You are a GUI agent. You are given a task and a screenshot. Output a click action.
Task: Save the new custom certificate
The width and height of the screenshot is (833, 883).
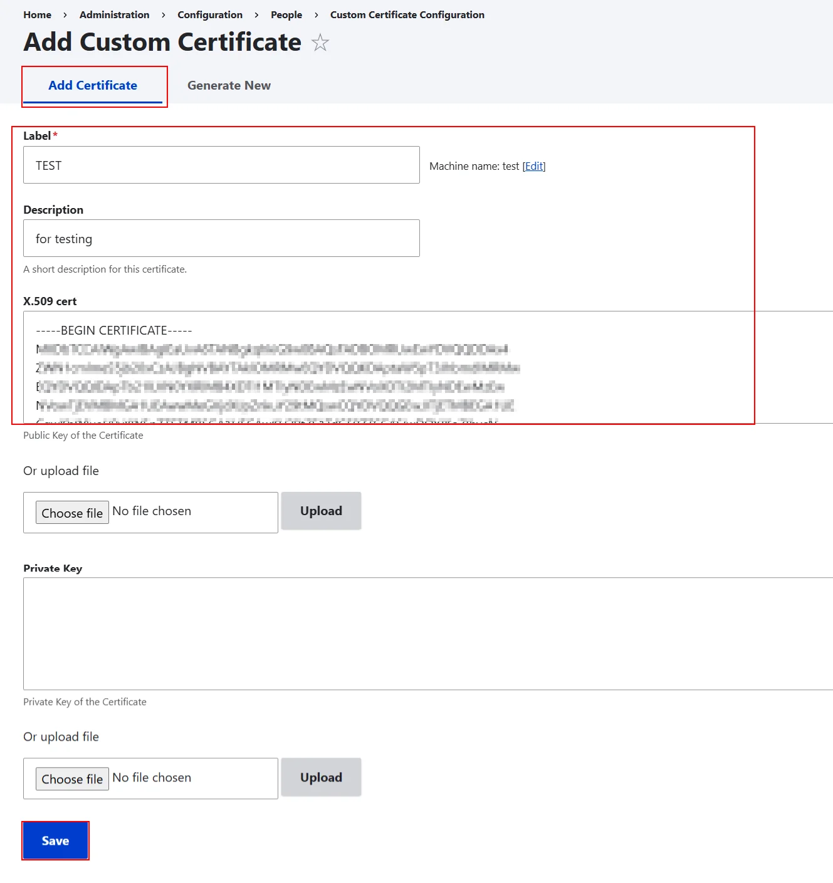[x=55, y=840]
